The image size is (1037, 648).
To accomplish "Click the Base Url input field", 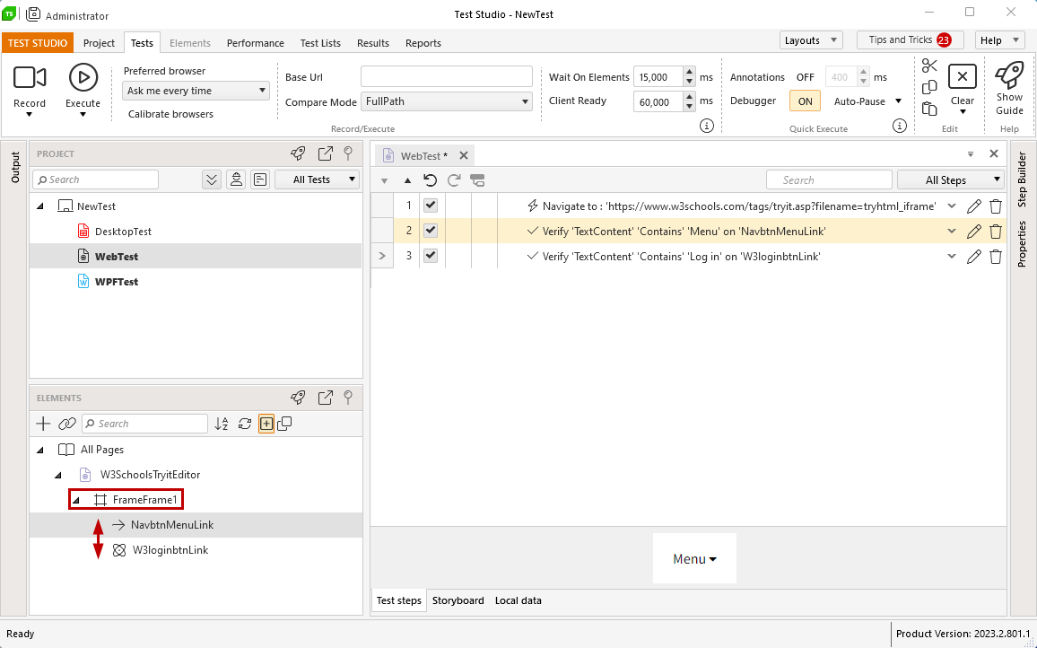I will click(447, 76).
